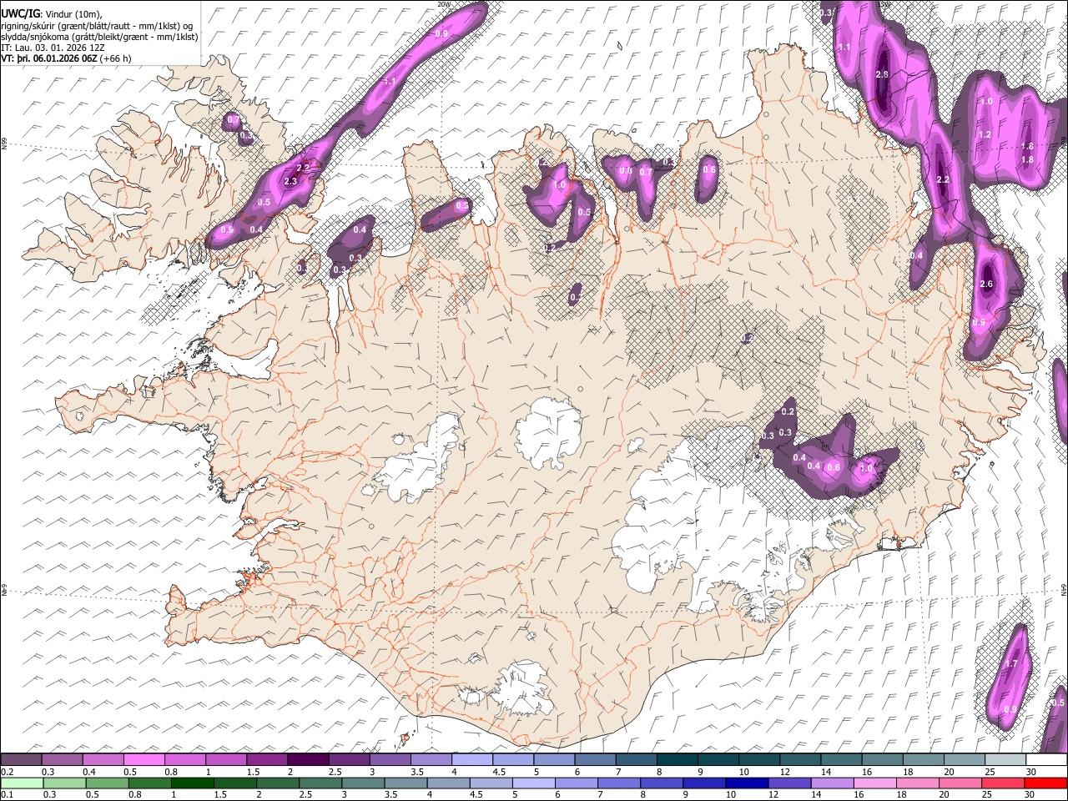Screen dimensions: 1068x801
Task: Pick the dark purple 0.2 legend swatch
Action: 21,759
